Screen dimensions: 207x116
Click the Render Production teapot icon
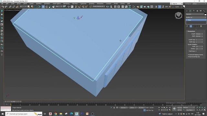pos(145,7)
